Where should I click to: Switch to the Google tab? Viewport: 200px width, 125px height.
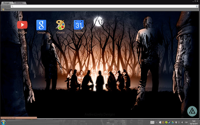click(6, 3)
